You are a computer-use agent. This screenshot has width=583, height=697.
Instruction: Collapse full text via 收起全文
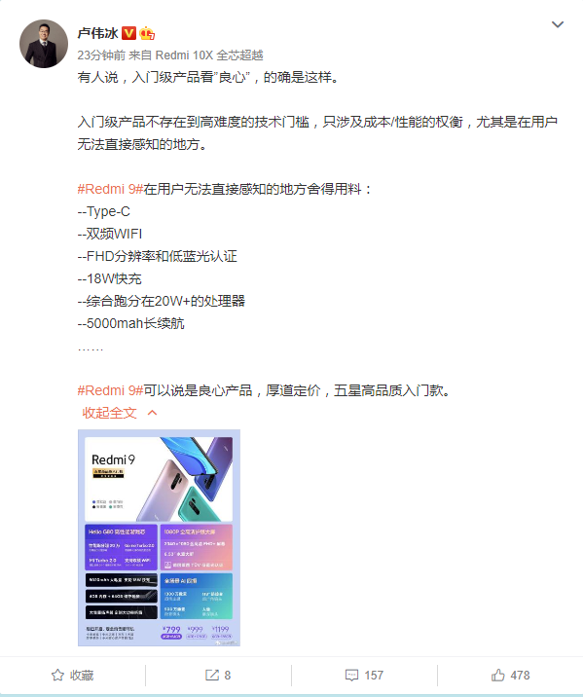pyautogui.click(x=109, y=413)
